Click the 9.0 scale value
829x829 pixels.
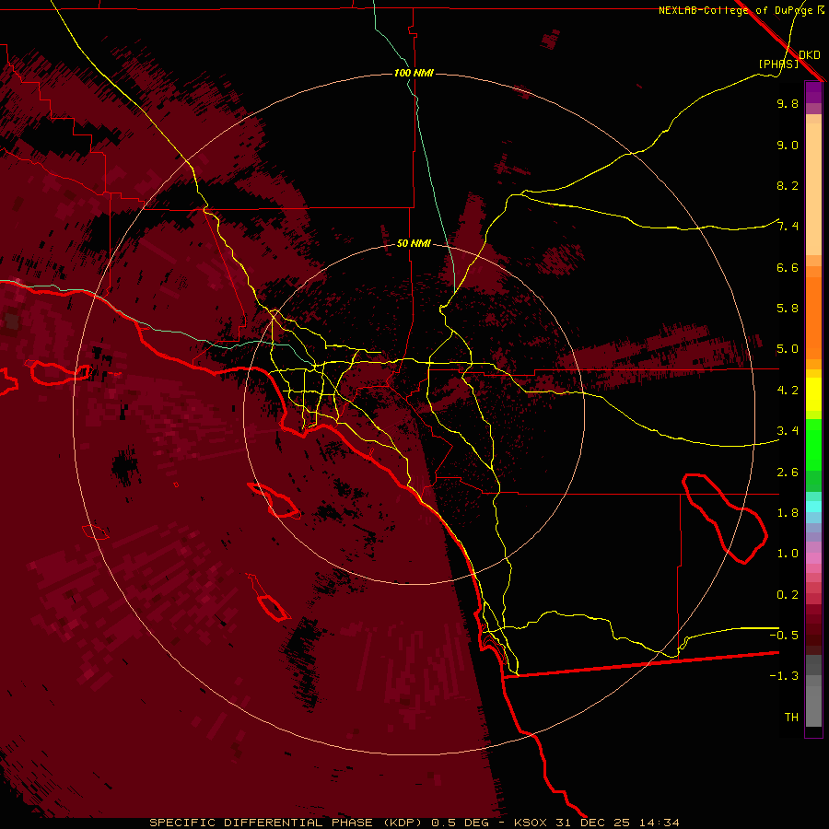788,146
